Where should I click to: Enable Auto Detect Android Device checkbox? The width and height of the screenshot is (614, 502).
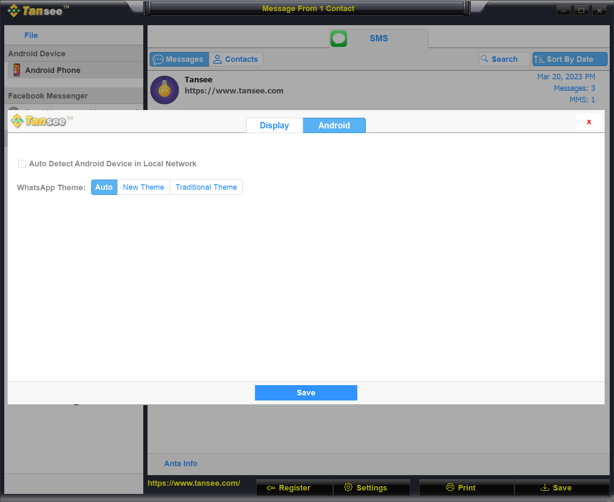(22, 164)
